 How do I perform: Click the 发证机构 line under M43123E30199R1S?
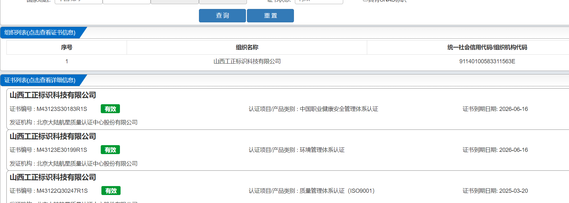pos(74,164)
